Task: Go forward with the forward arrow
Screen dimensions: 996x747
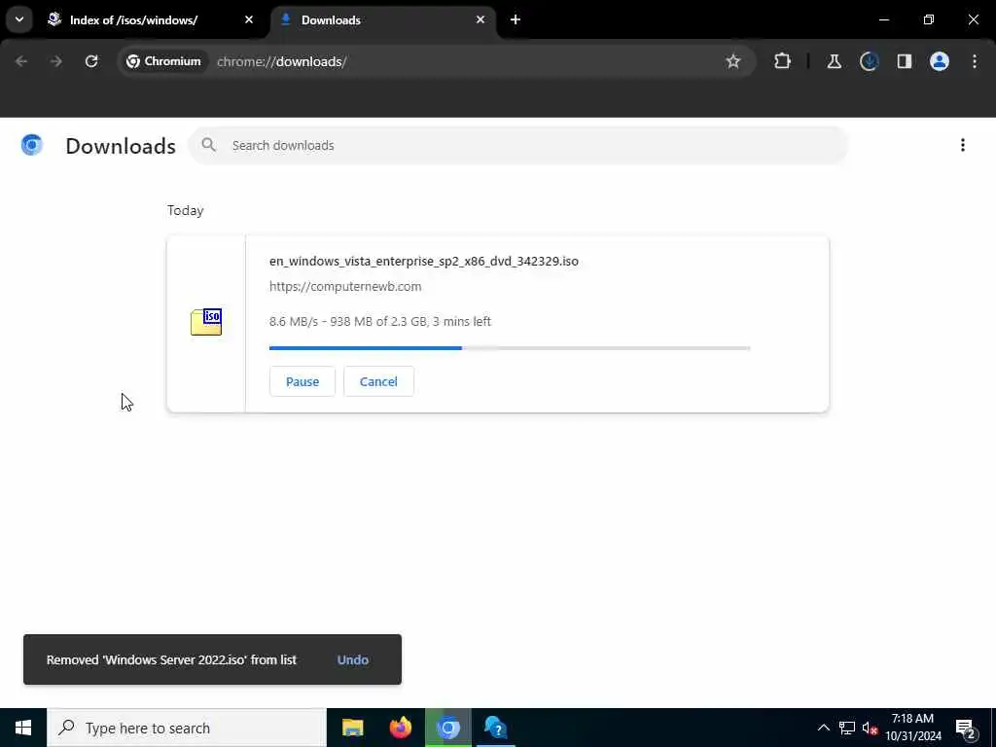Action: tap(55, 61)
